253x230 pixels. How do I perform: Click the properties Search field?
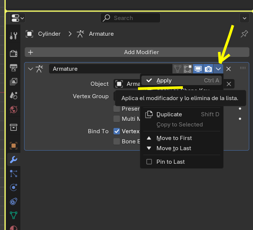coord(130,18)
